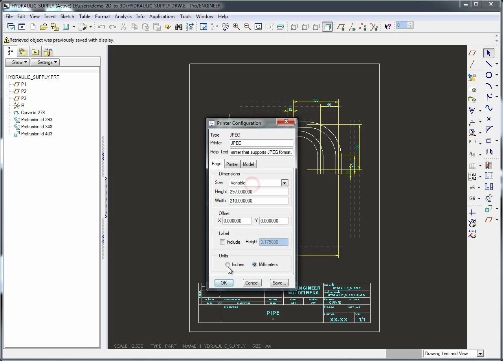Image resolution: width=503 pixels, height=361 pixels.
Task: Enable the Include label checkbox
Action: click(223, 242)
